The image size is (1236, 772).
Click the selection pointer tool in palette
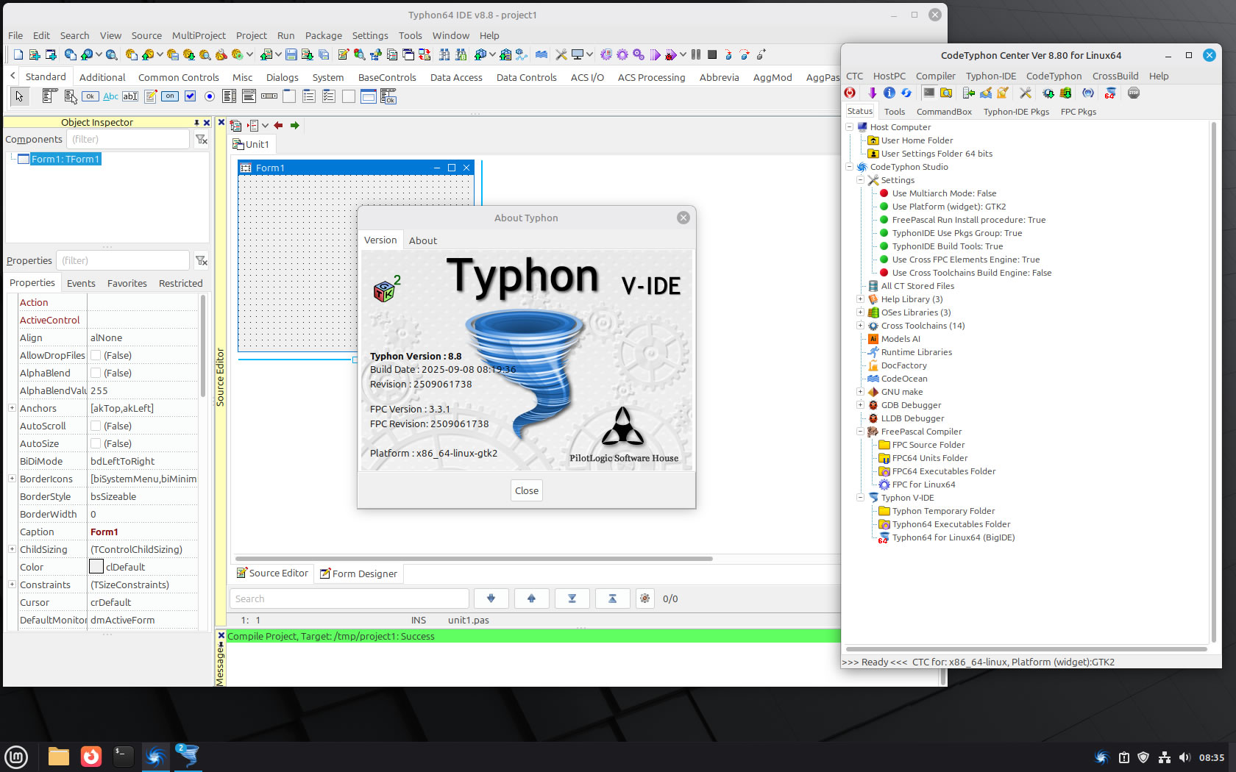(x=19, y=96)
